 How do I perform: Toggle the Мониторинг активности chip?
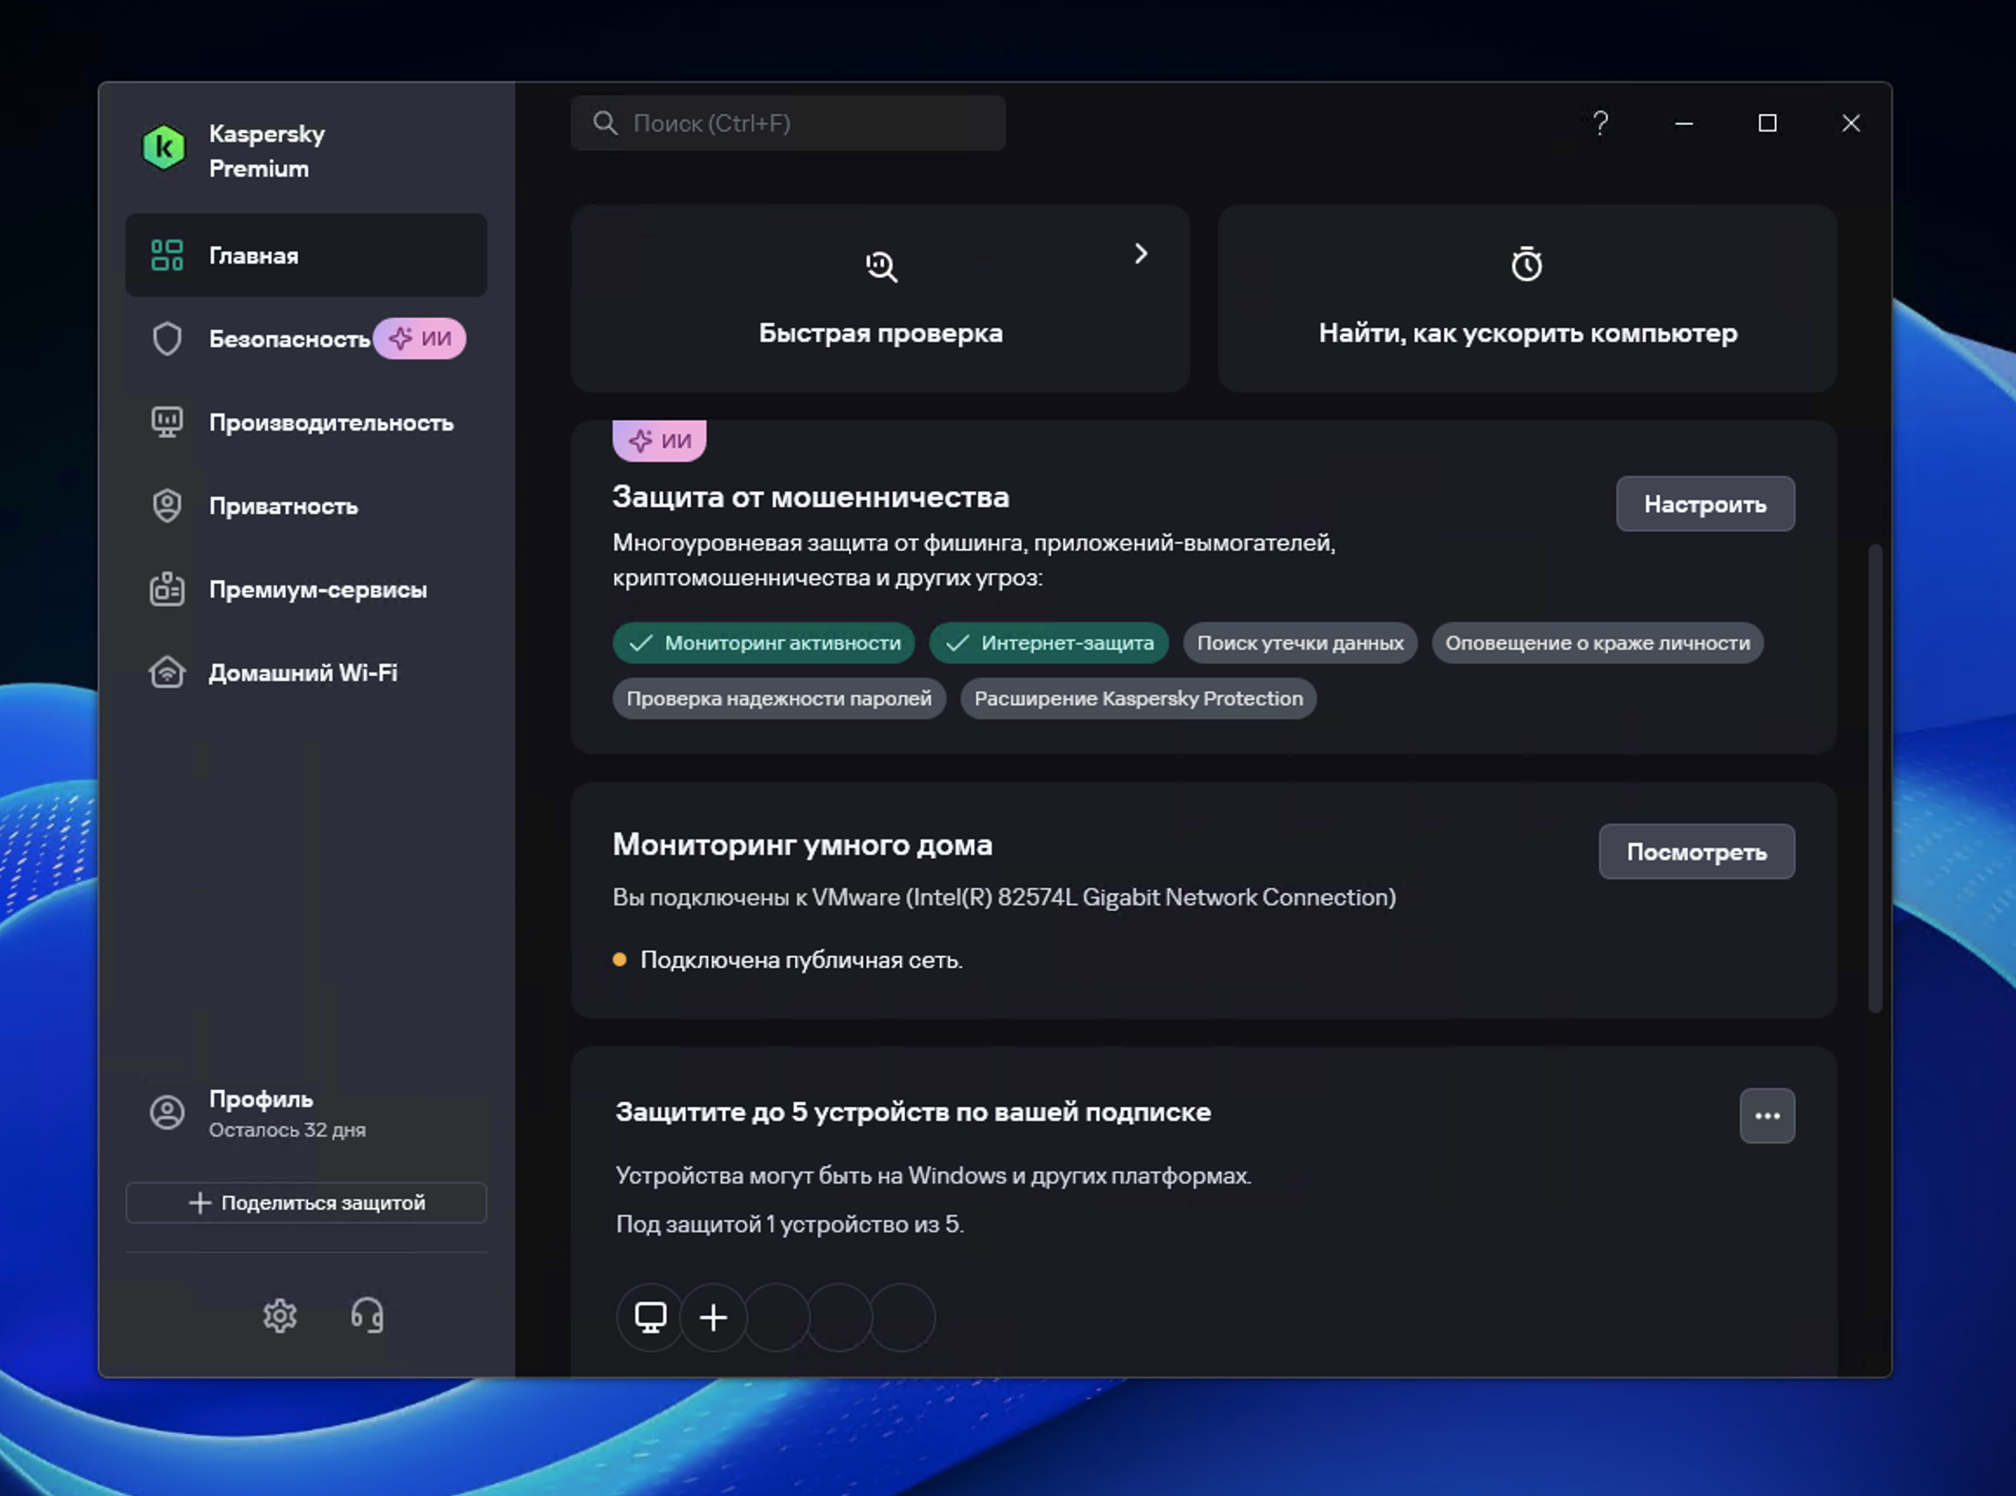[x=763, y=643]
